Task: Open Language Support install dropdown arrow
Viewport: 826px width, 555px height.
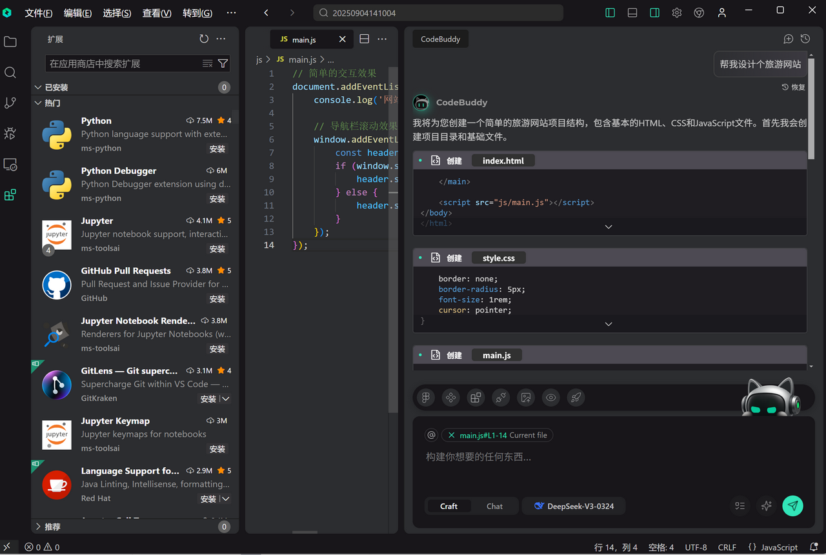Action: coord(225,499)
